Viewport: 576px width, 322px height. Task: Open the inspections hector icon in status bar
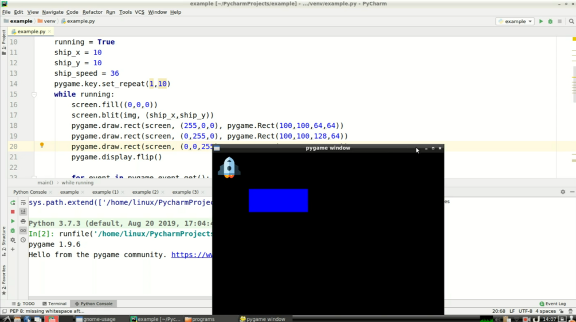click(x=570, y=311)
